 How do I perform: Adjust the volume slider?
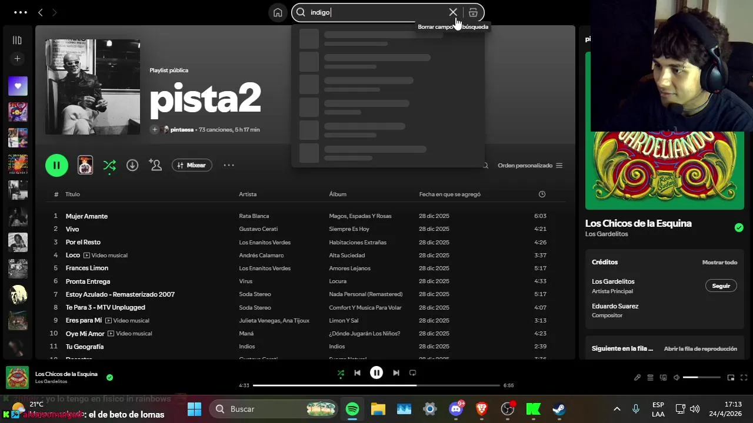701,378
